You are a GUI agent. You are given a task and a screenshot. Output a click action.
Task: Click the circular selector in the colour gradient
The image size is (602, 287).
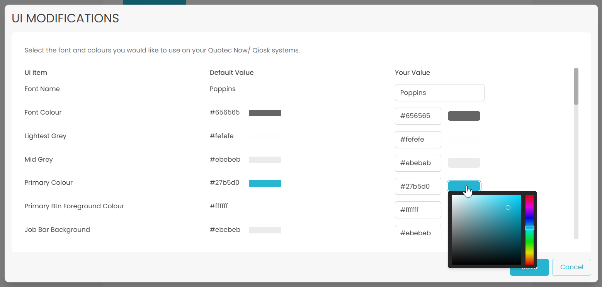508,208
